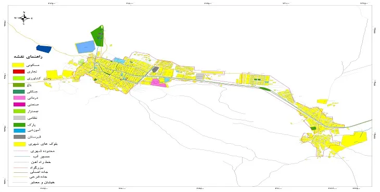Select the light green کشاورزی legend swatch
This screenshot has width=380, height=192.
pos(18,78)
